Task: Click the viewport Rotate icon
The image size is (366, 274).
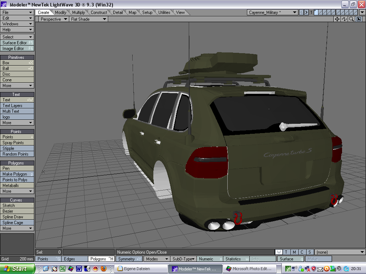Action: coord(344,19)
